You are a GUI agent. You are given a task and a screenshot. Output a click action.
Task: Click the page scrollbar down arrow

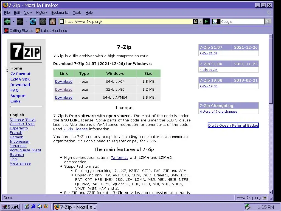tap(271, 192)
